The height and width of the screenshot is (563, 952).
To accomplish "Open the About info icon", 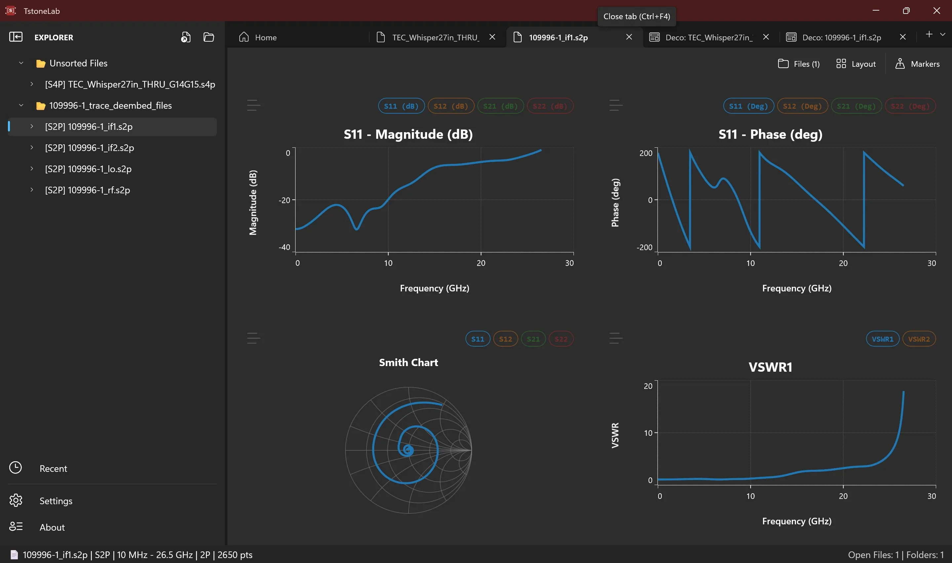I will [16, 527].
